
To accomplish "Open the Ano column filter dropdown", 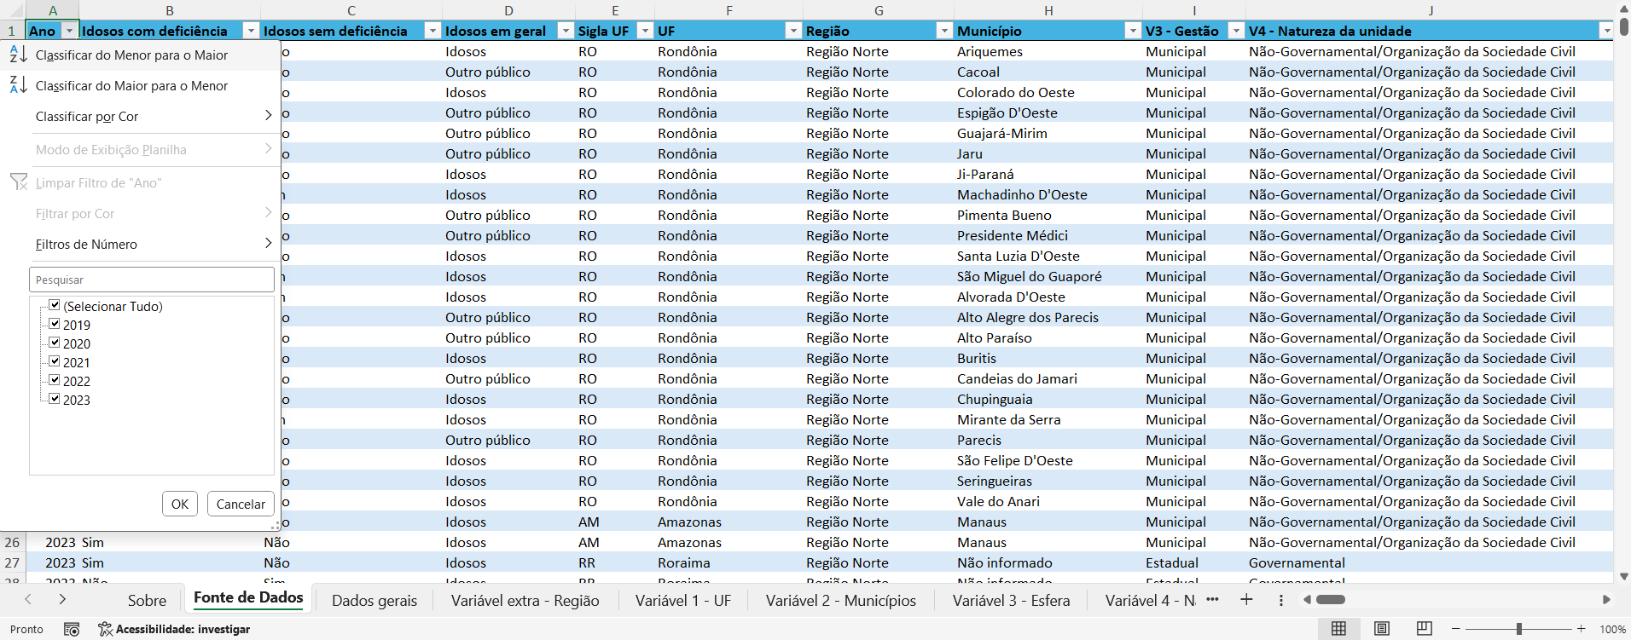I will [x=69, y=31].
